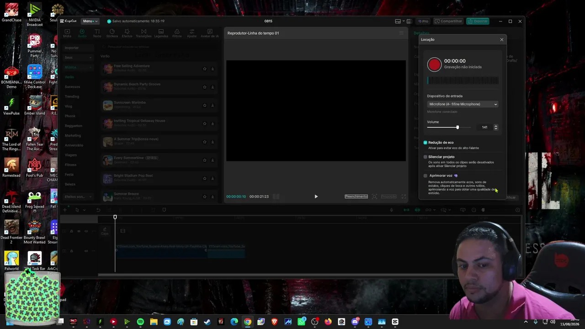The height and width of the screenshot is (329, 585).
Task: Click the Volume slider handle
Action: point(457,127)
